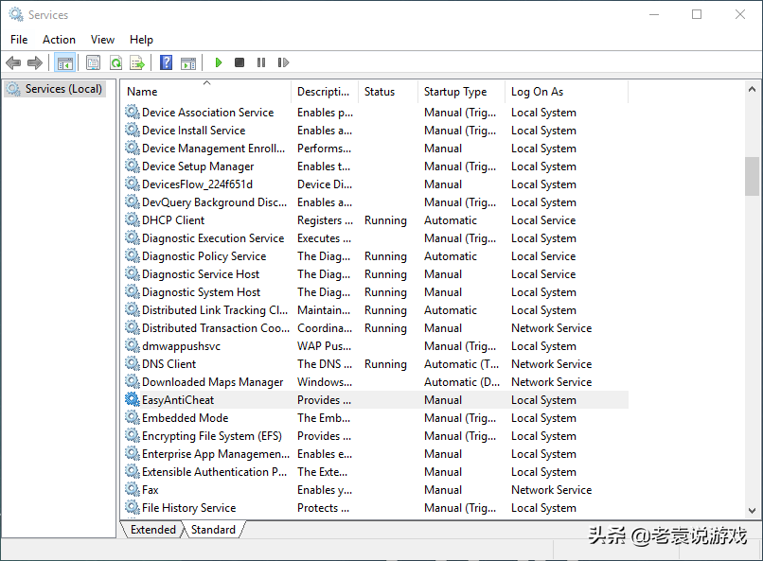Click the Export List toolbar icon
763x561 pixels.
tap(137, 63)
